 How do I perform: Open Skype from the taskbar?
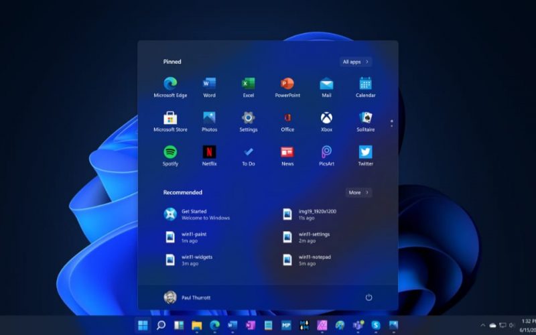(376, 325)
